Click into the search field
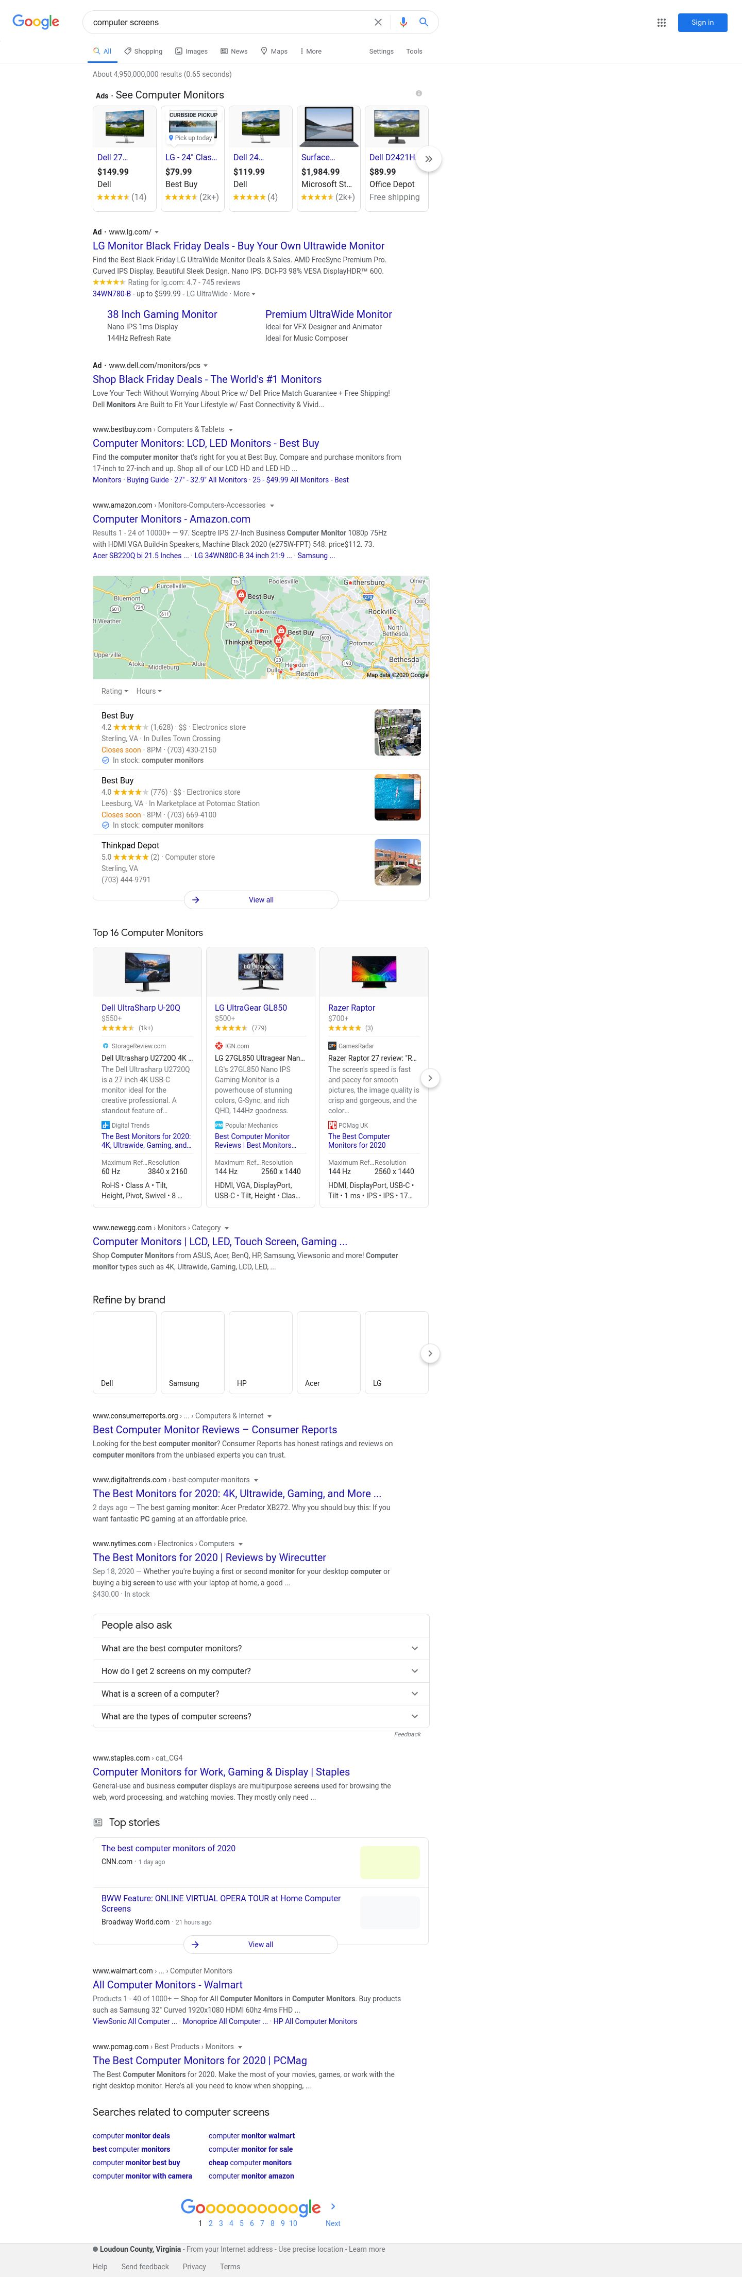 tap(230, 22)
